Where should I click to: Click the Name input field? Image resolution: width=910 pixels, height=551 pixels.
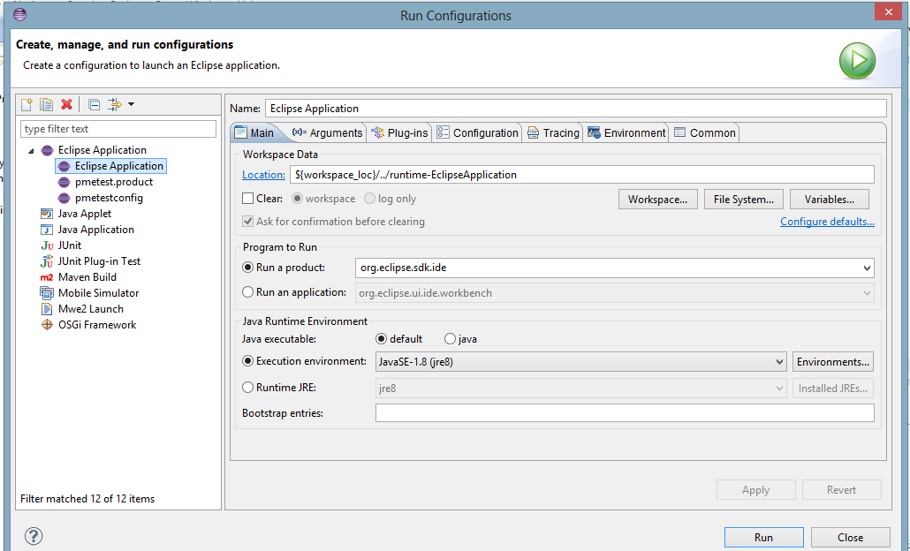tap(576, 109)
